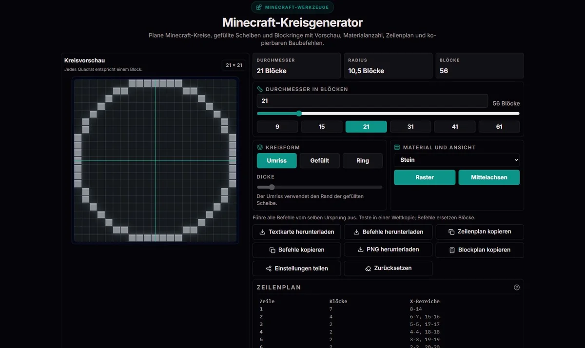Viewport: 585px width, 348px height.
Task: Choose the diameter preset 9
Action: click(277, 127)
